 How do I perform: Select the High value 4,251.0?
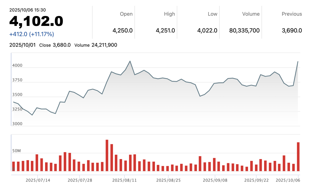tap(165, 31)
